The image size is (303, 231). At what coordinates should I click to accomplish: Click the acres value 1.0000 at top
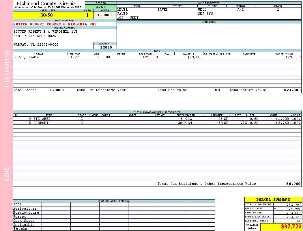pos(105,15)
